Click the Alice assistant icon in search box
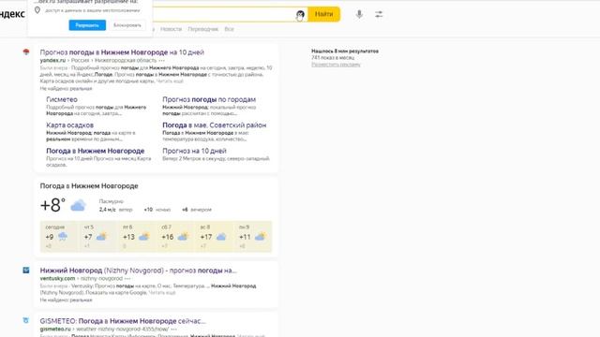Screen dimensions: 600x337 (x=300, y=15)
